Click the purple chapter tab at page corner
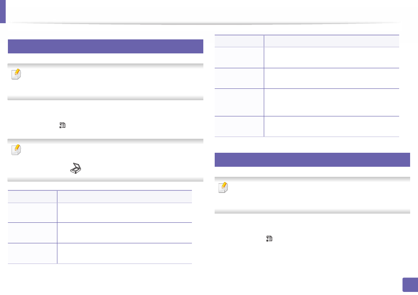This screenshot has height=295, width=418. tap(3, 11)
